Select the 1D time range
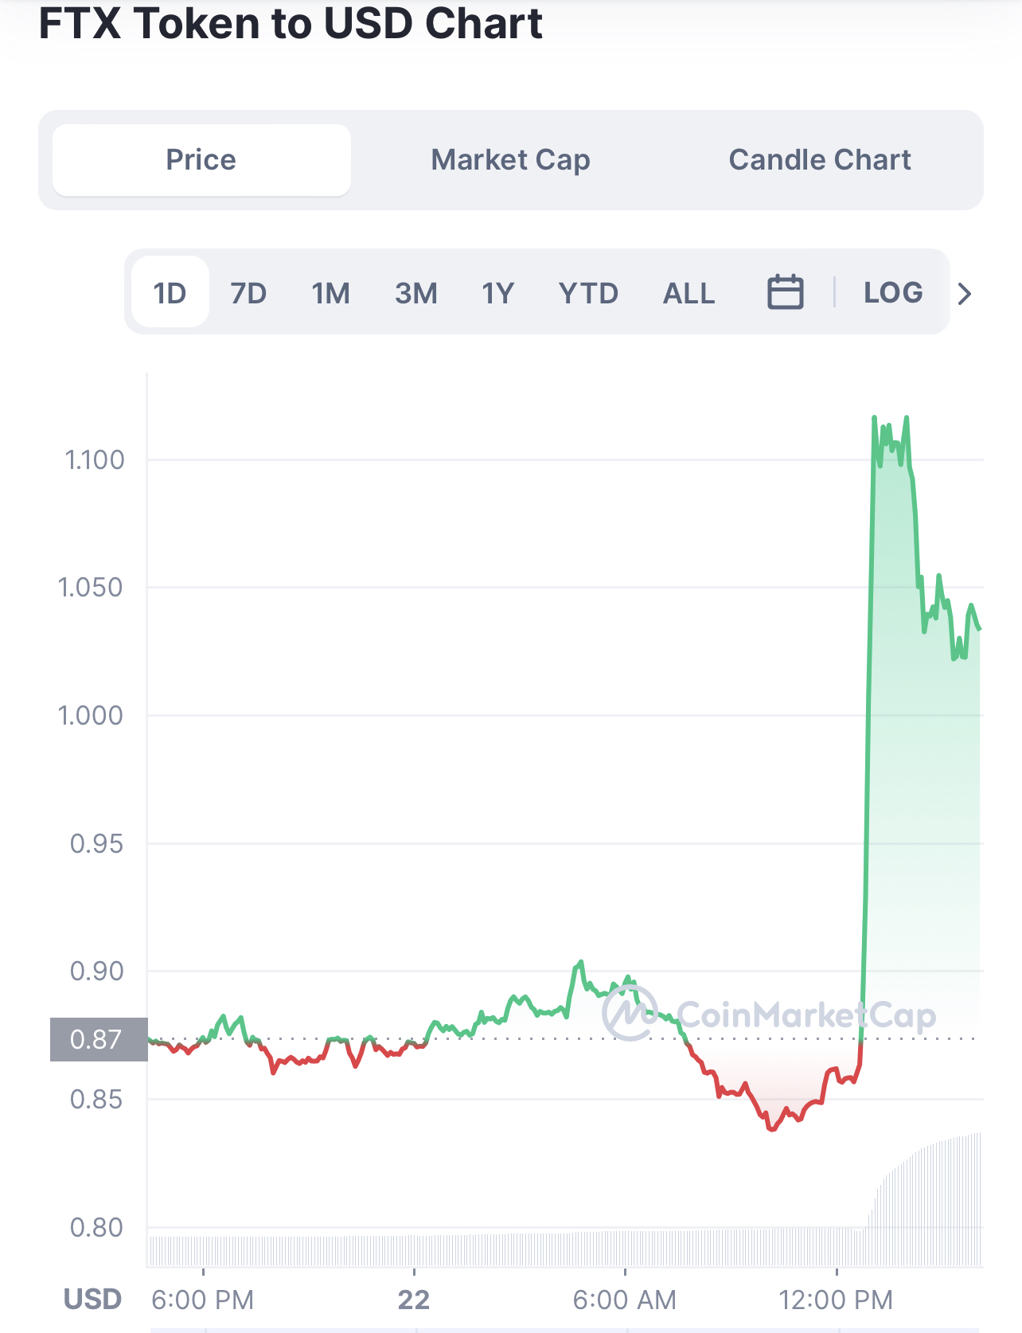 (170, 293)
